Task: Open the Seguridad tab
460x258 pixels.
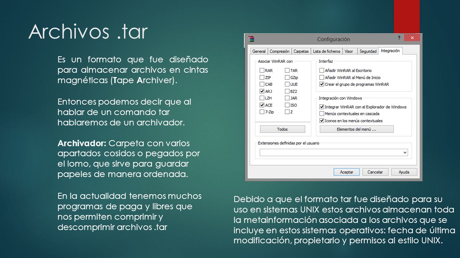Action: (368, 51)
